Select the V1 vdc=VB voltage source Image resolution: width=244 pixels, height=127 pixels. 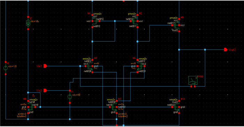coord(70,96)
